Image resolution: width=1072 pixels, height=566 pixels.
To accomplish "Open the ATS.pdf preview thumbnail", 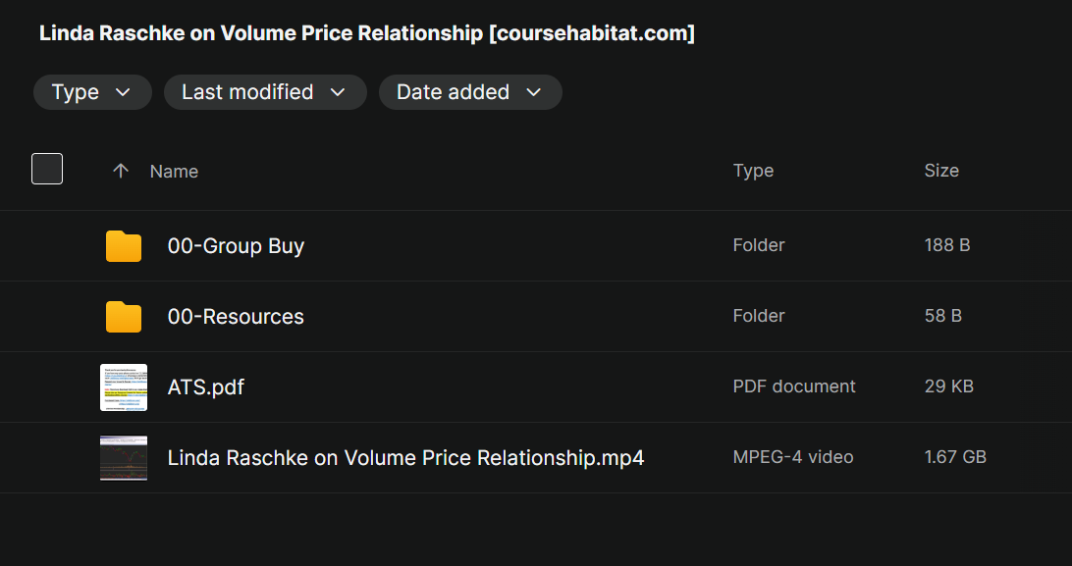I will tap(124, 387).
